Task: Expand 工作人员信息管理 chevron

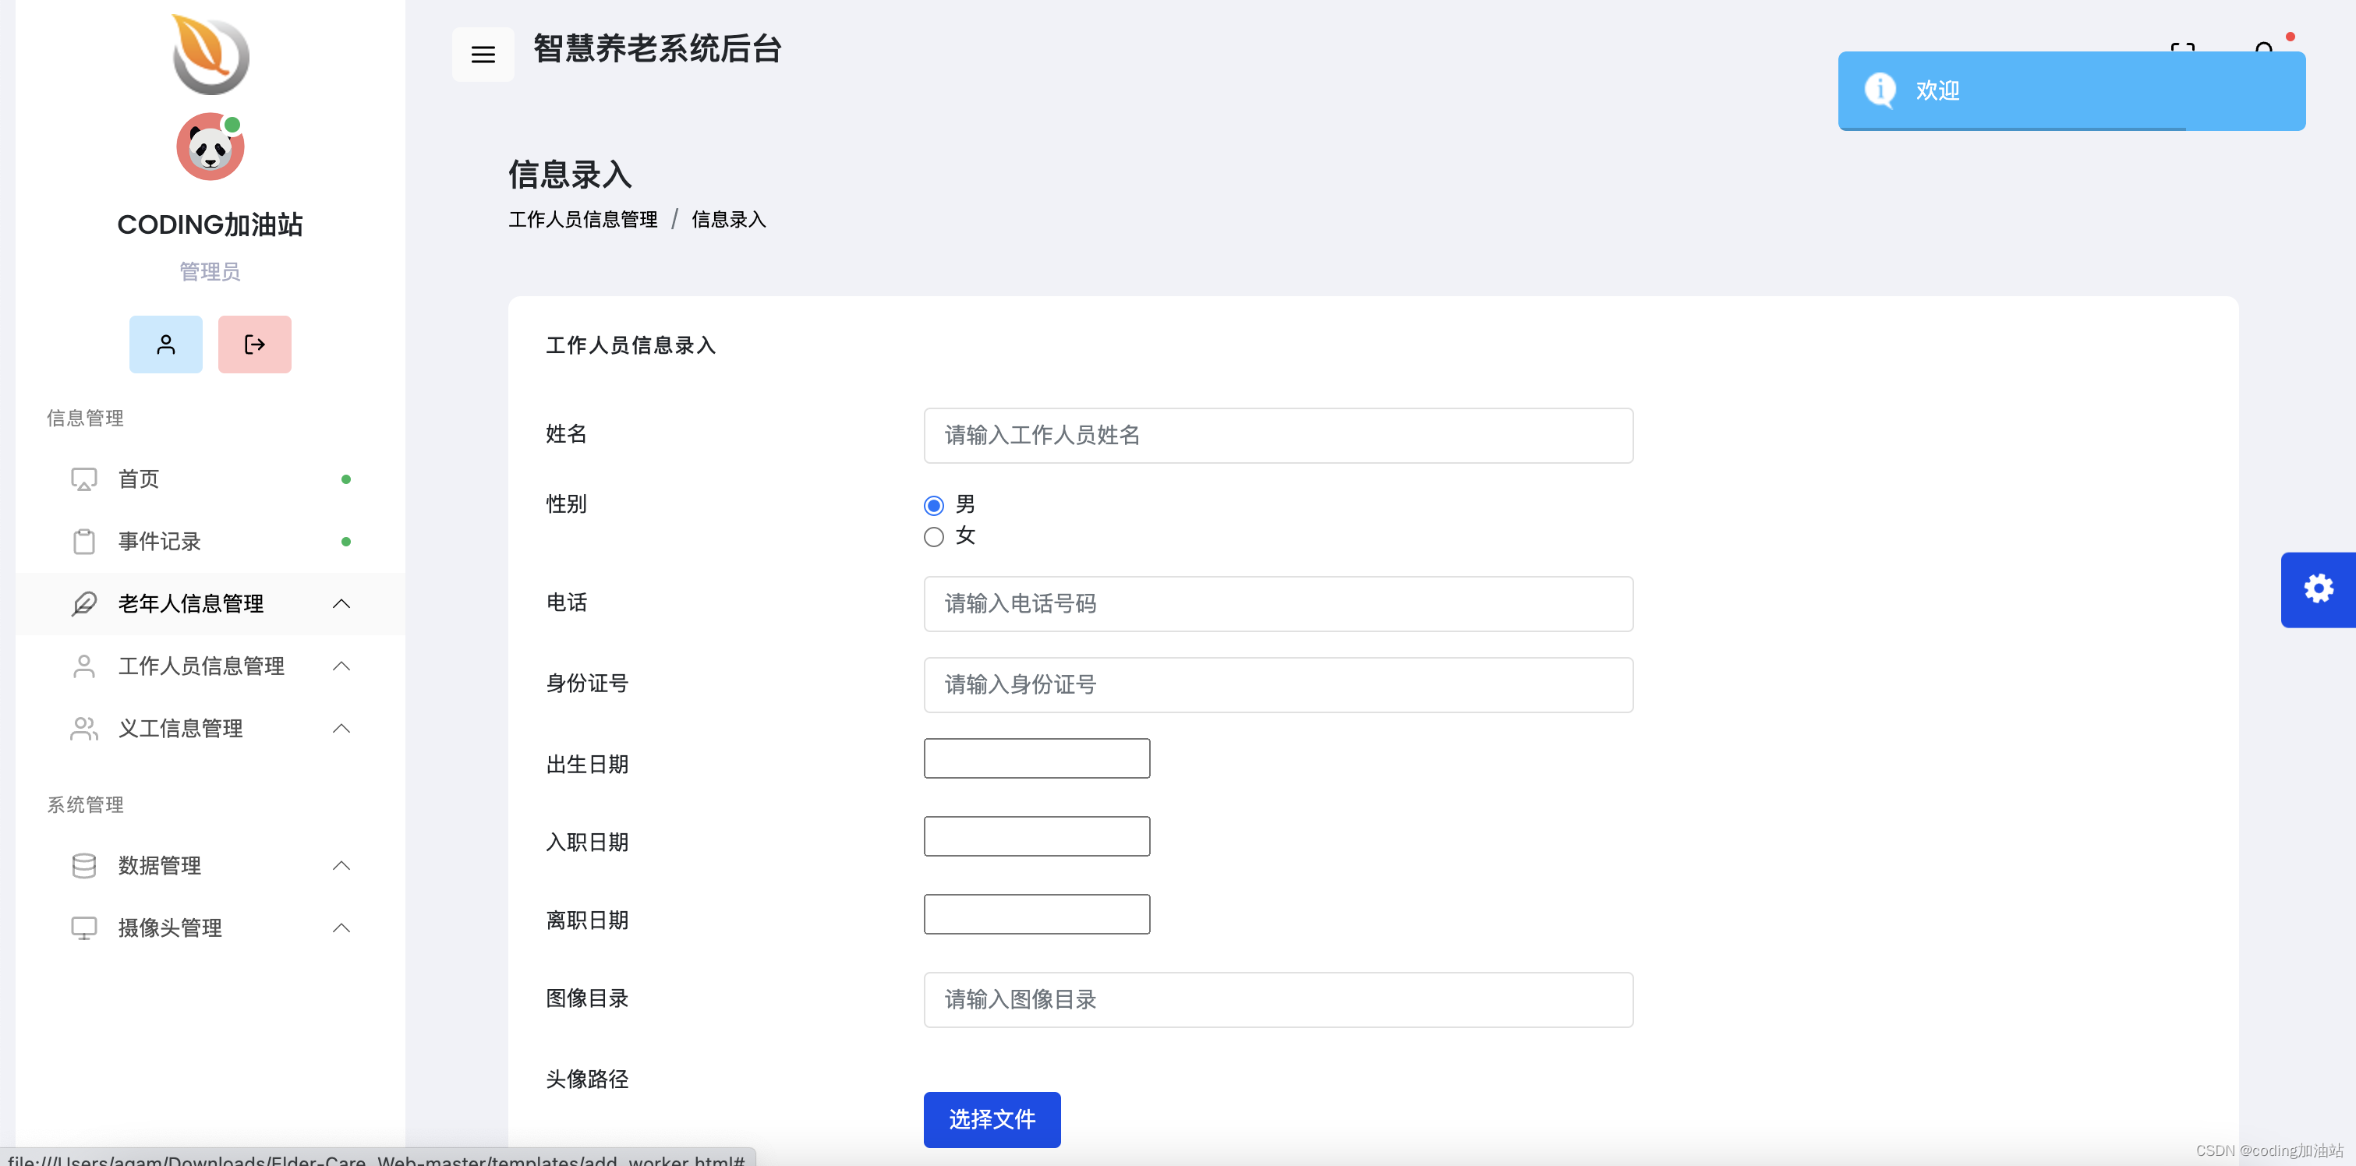Action: 341,666
